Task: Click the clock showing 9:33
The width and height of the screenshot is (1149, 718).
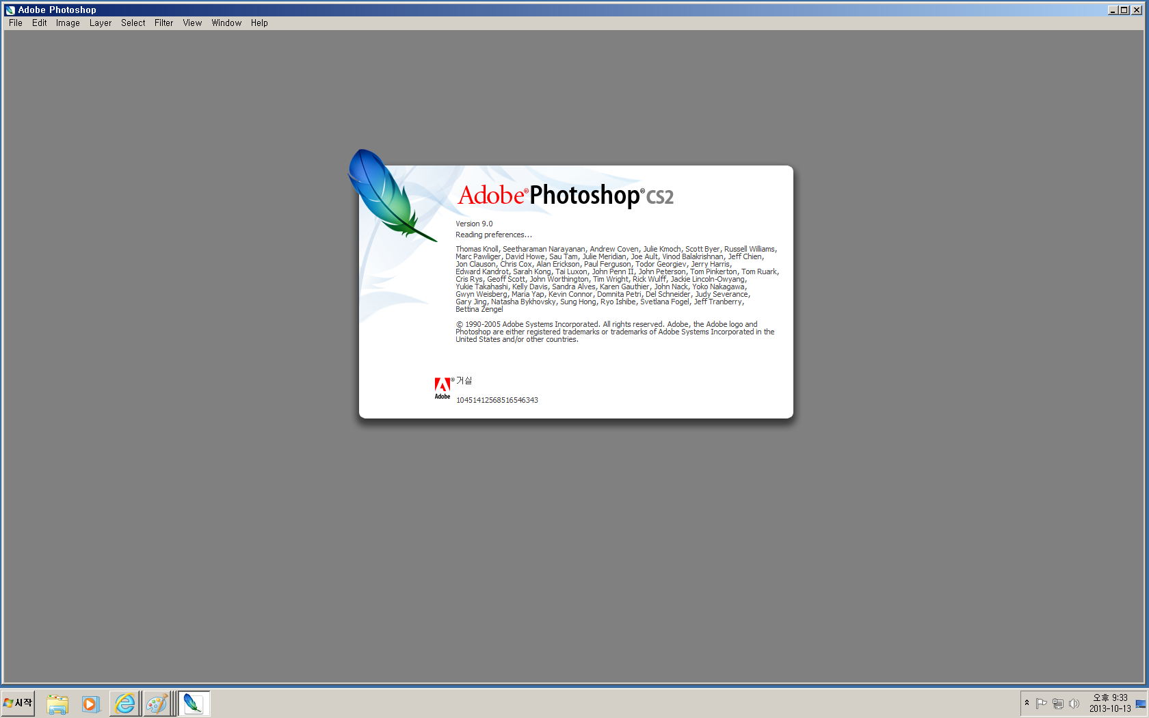Action: click(1111, 697)
